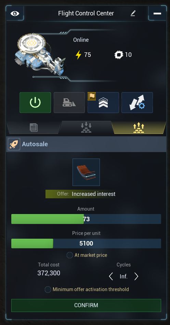
Task: Click the upgrade chevrons icon
Action: (x=103, y=103)
